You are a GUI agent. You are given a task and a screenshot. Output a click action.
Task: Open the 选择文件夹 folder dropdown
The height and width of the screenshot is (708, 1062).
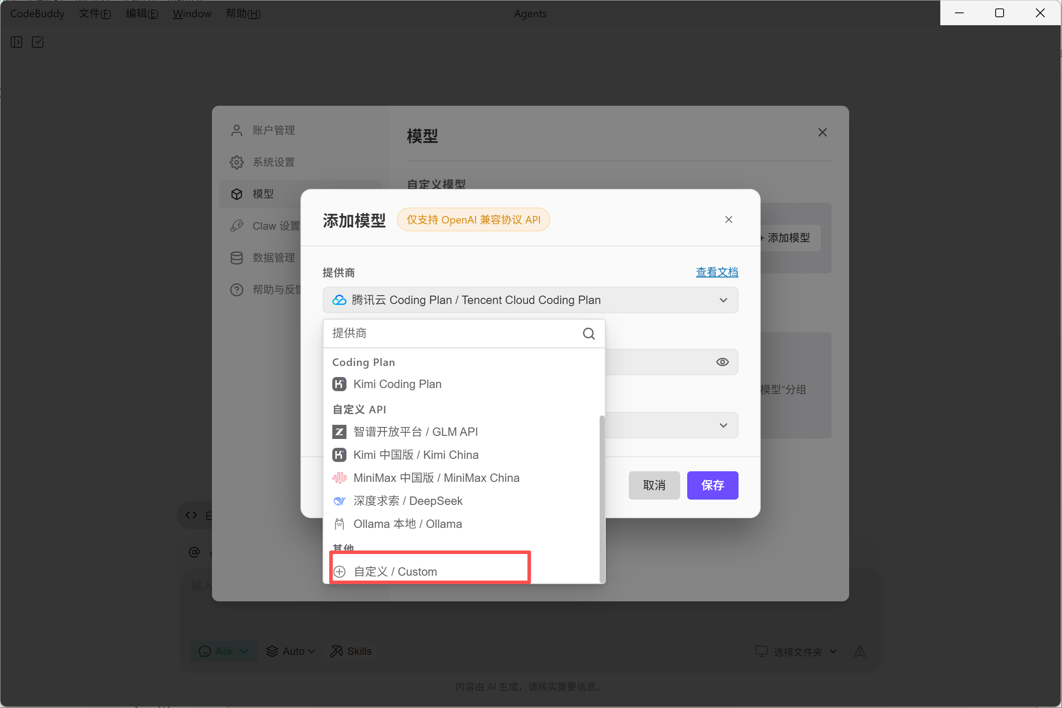[x=796, y=652]
